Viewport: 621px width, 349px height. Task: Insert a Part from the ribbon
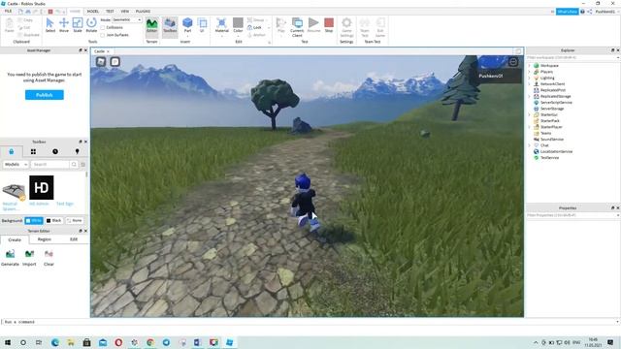[x=187, y=25]
